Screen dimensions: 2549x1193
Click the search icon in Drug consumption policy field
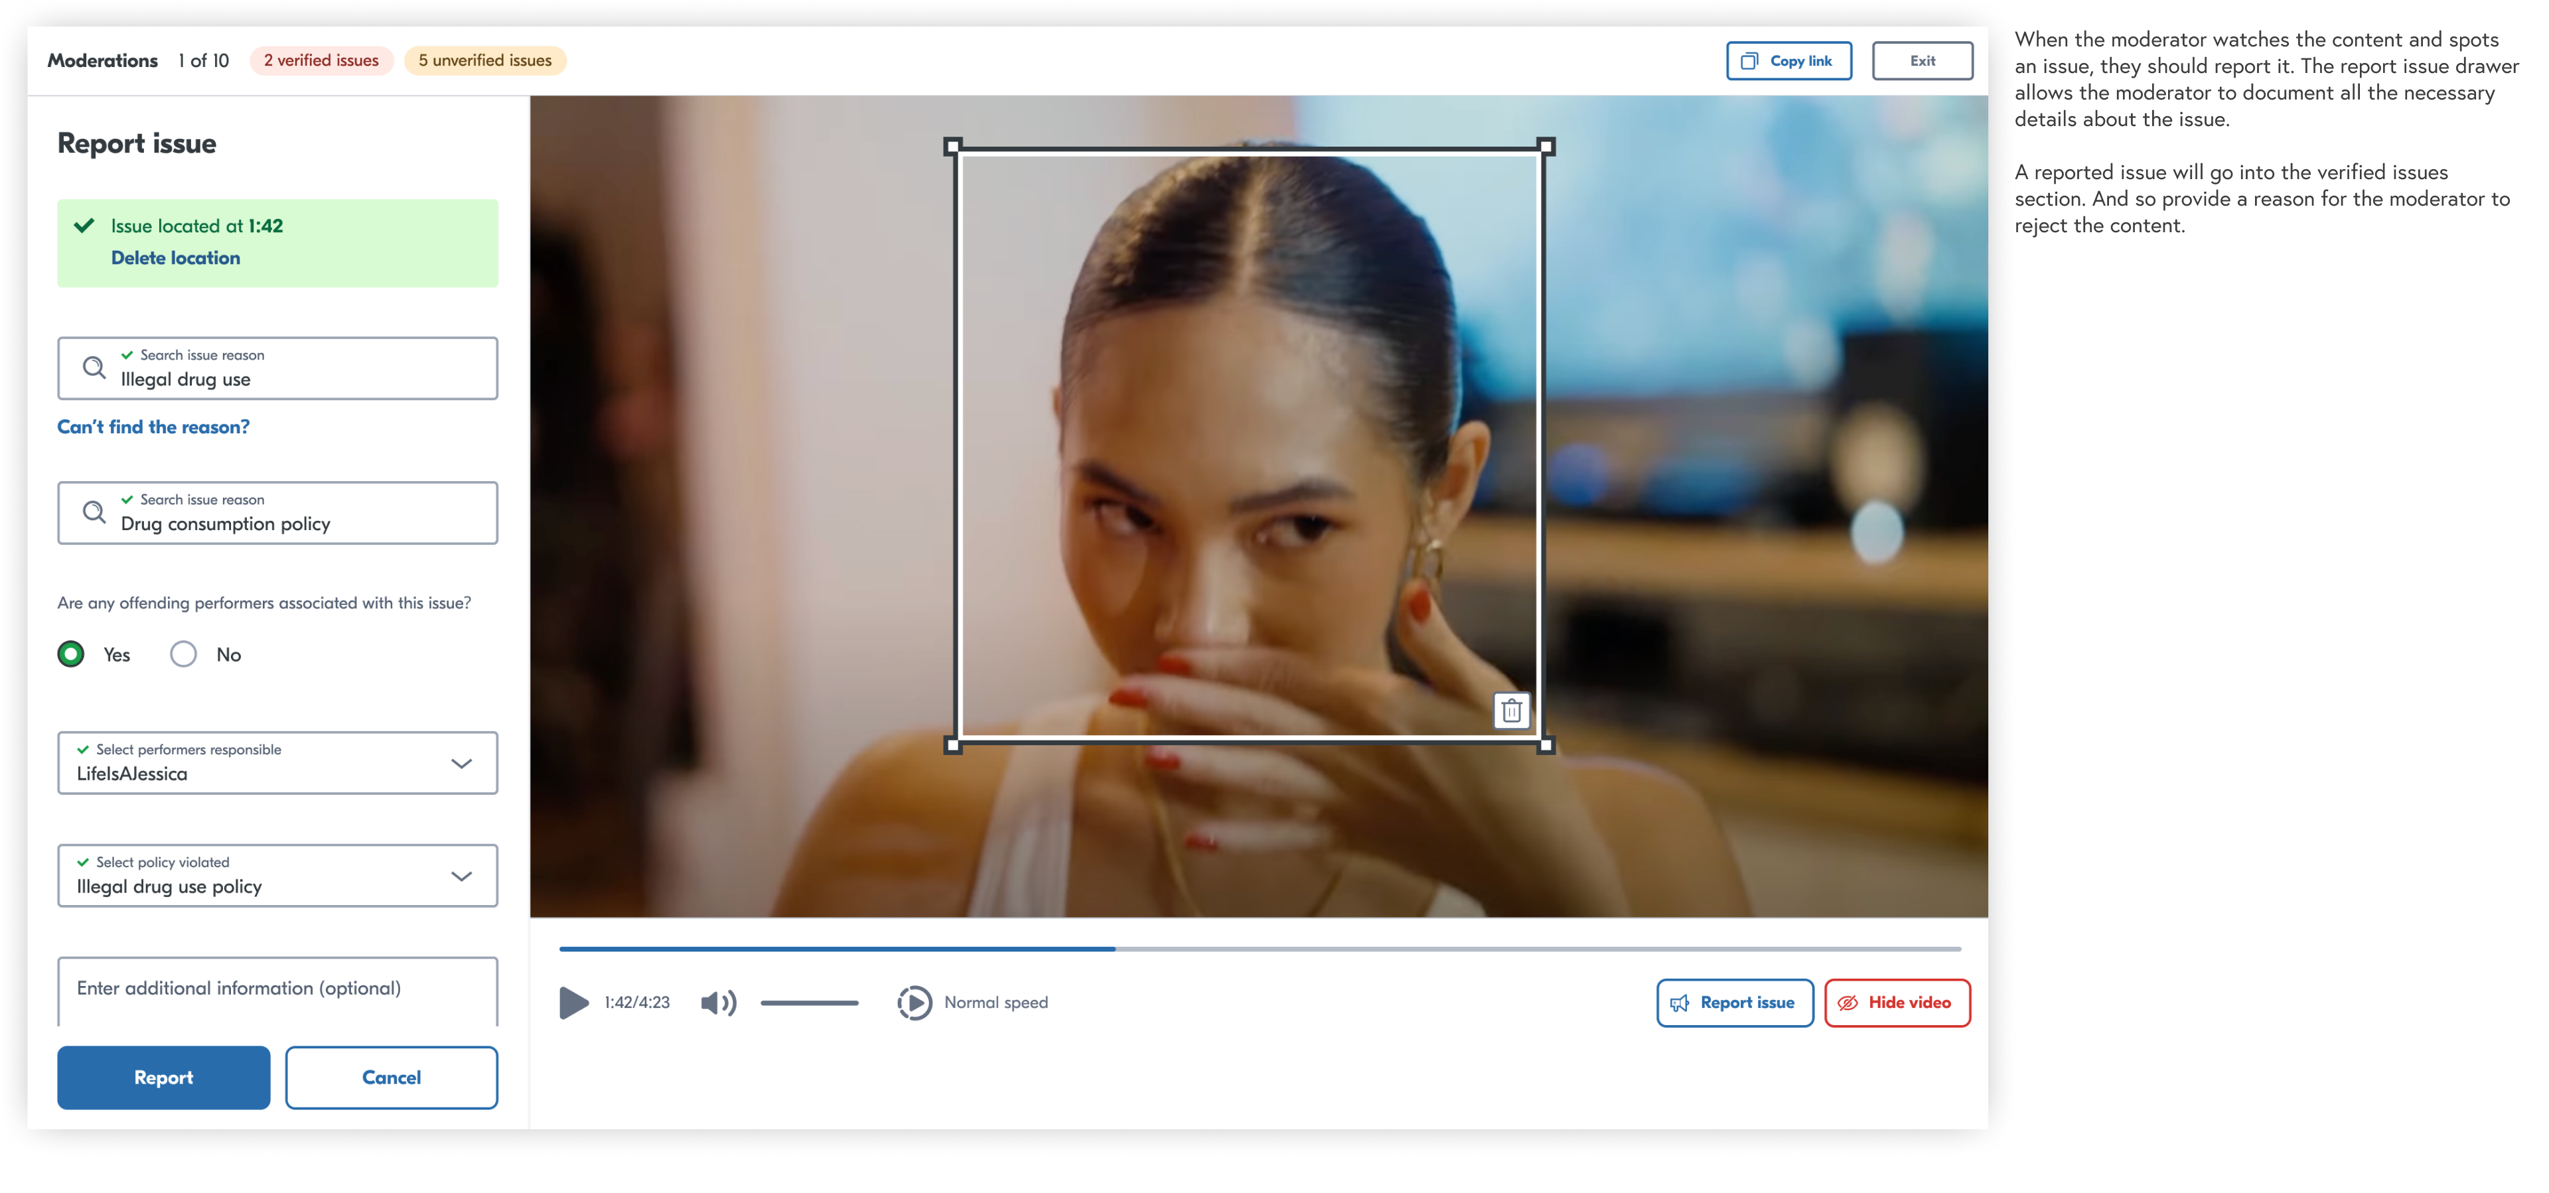pos(94,512)
